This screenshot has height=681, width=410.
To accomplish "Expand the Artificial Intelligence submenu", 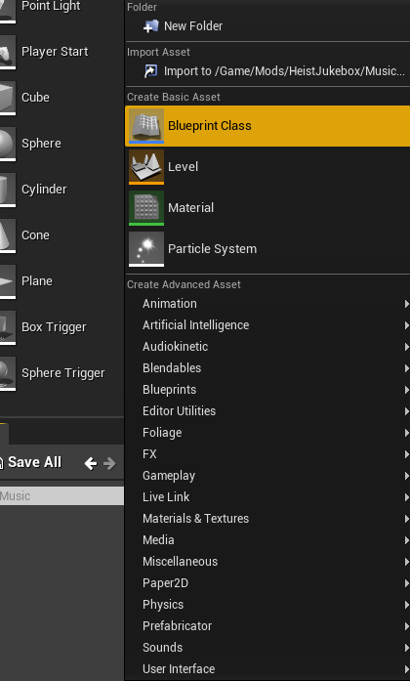I will 267,325.
